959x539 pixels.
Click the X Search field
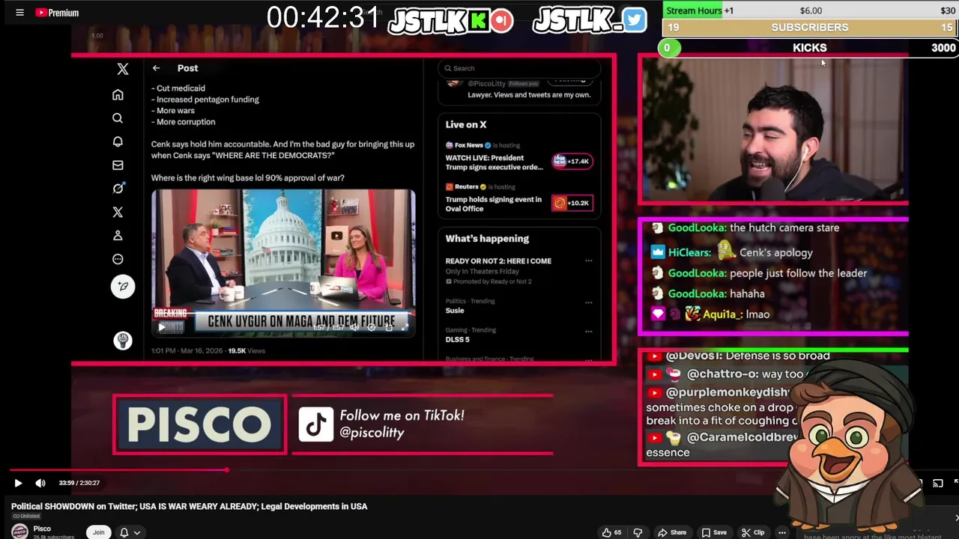518,68
